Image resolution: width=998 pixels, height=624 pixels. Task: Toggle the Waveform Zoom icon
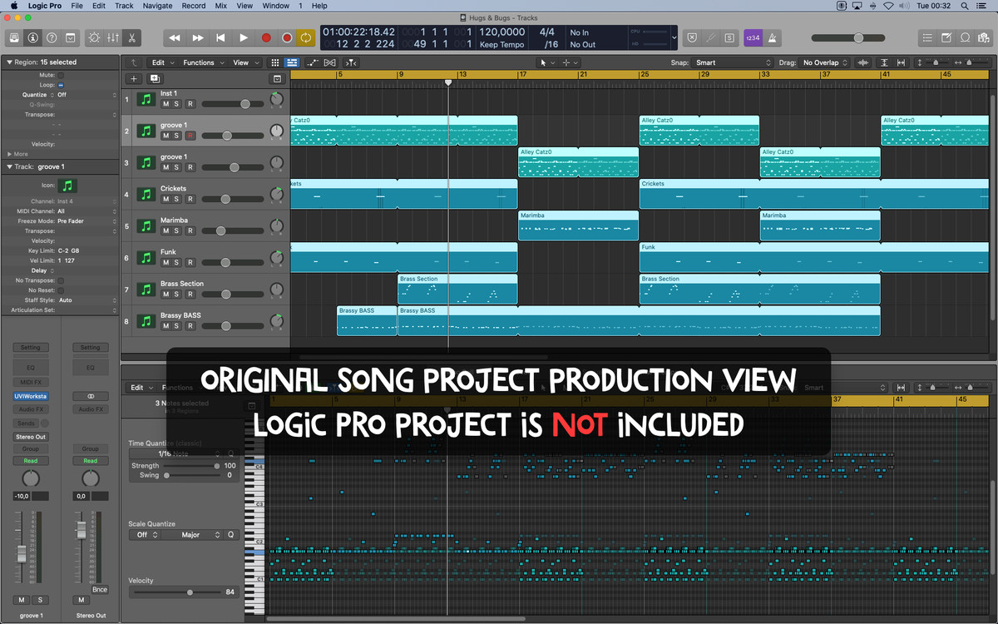tap(862, 62)
